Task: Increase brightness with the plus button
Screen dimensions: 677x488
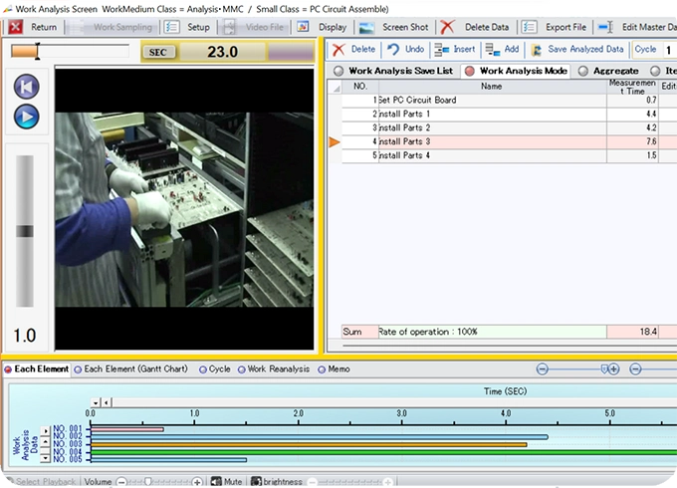Action: [x=387, y=481]
